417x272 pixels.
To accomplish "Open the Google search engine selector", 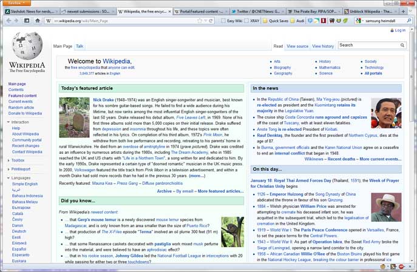I will click(x=359, y=21).
